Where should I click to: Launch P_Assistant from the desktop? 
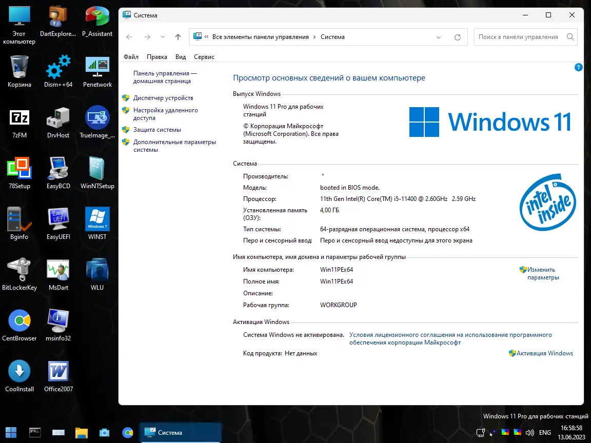point(97,22)
